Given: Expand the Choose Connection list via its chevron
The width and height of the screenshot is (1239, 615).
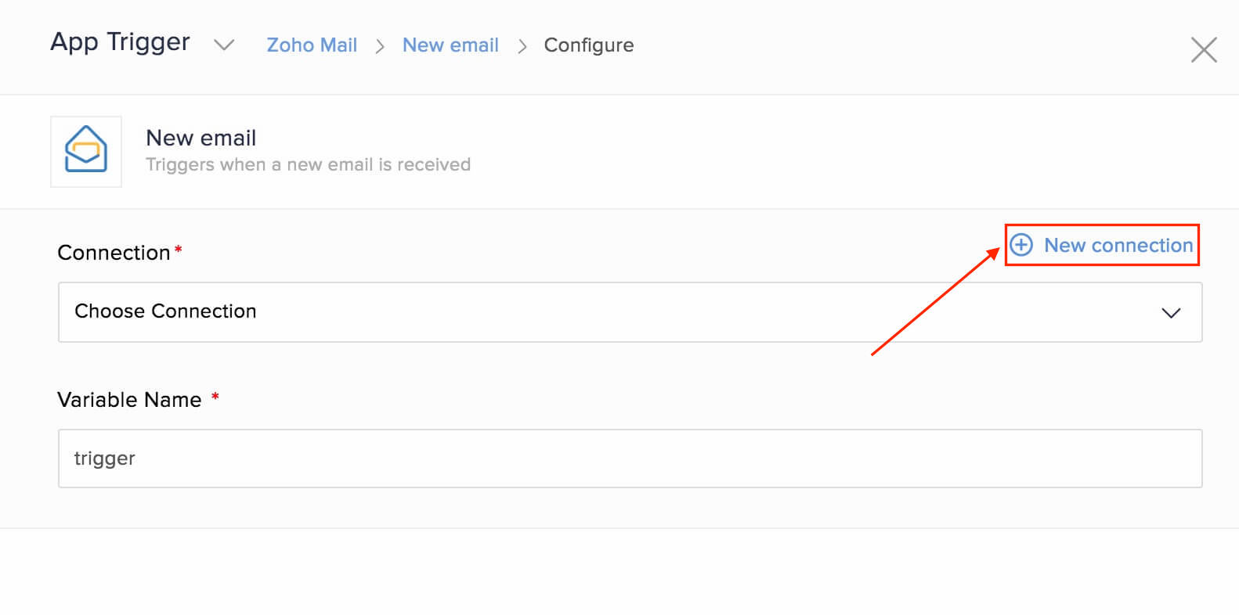Looking at the screenshot, I should pos(1172,313).
